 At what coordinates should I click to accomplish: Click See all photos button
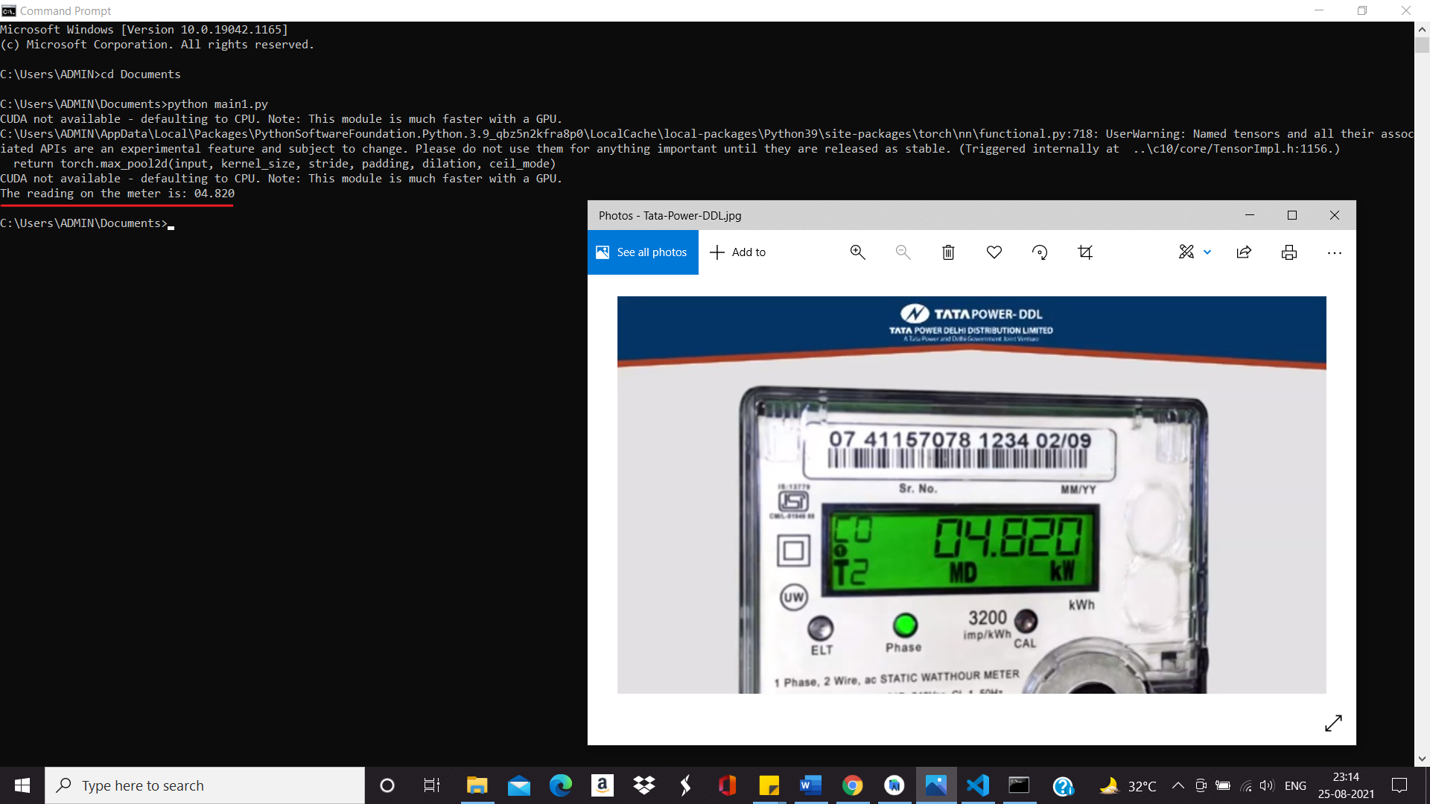click(x=643, y=252)
